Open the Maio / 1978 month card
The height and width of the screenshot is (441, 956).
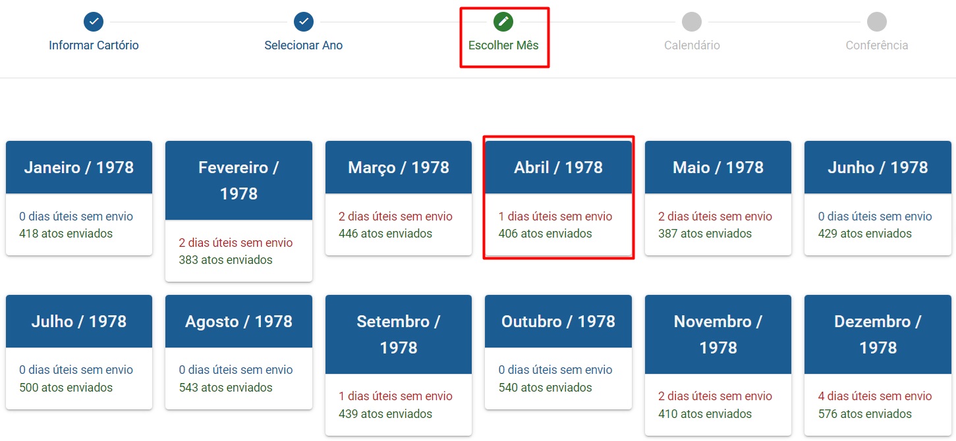pyautogui.click(x=718, y=198)
